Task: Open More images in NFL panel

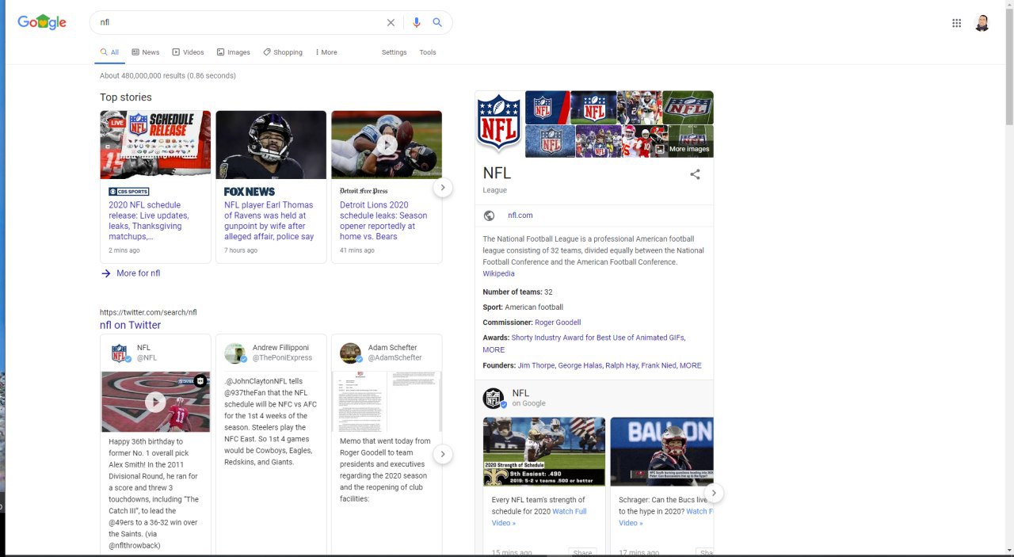Action: pos(682,149)
